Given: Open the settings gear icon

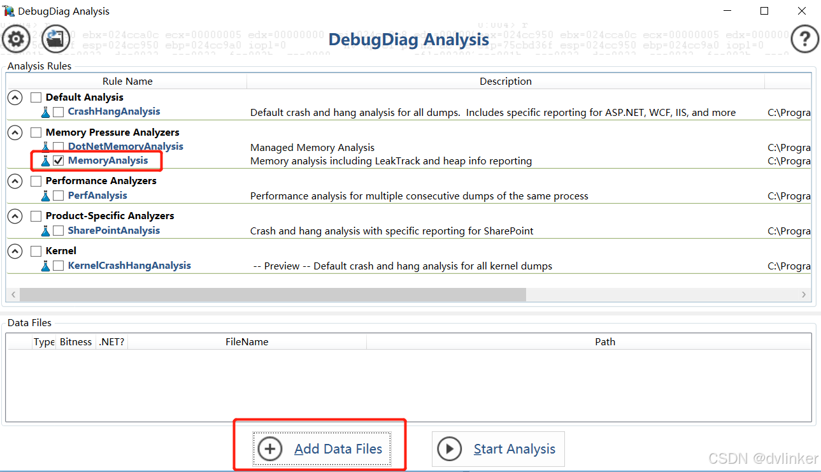Looking at the screenshot, I should pos(16,39).
